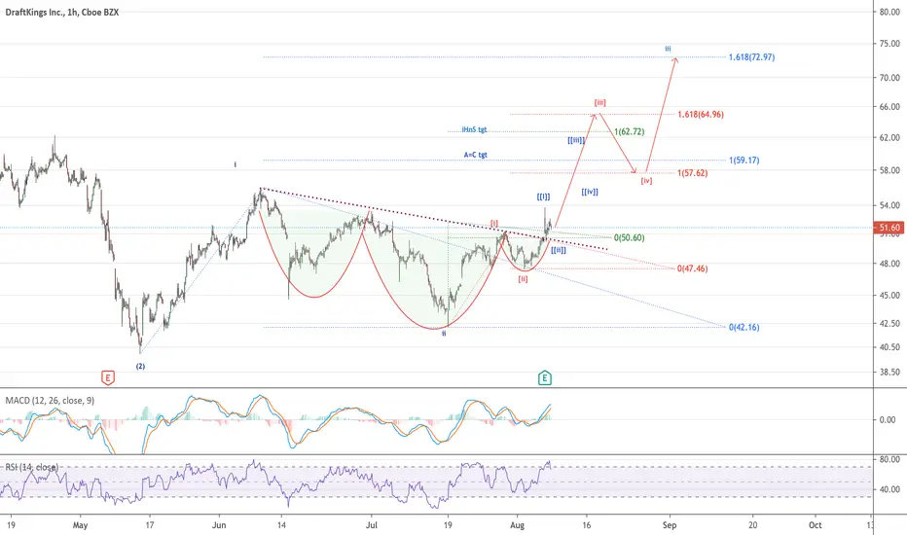Click the red earnings E marker
The width and height of the screenshot is (907, 535).
coord(108,378)
